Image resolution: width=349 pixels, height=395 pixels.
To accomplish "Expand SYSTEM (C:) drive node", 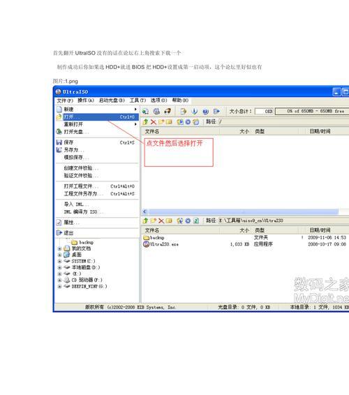I will click(59, 261).
